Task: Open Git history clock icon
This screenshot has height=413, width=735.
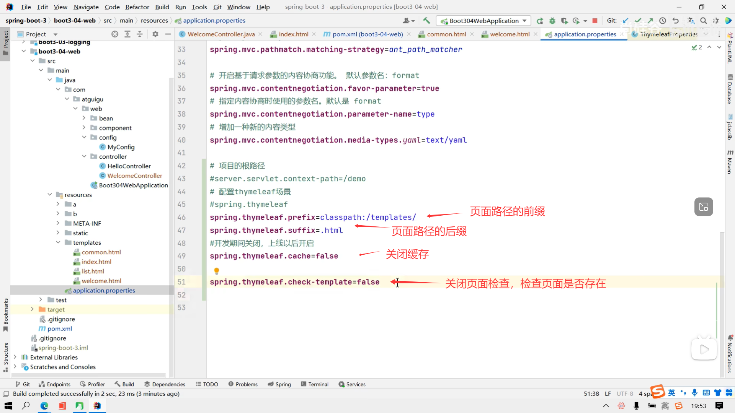Action: [x=663, y=21]
